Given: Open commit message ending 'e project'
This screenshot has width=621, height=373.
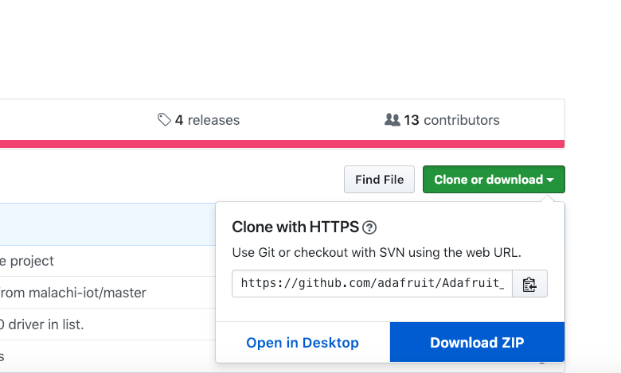Looking at the screenshot, I should [28, 261].
